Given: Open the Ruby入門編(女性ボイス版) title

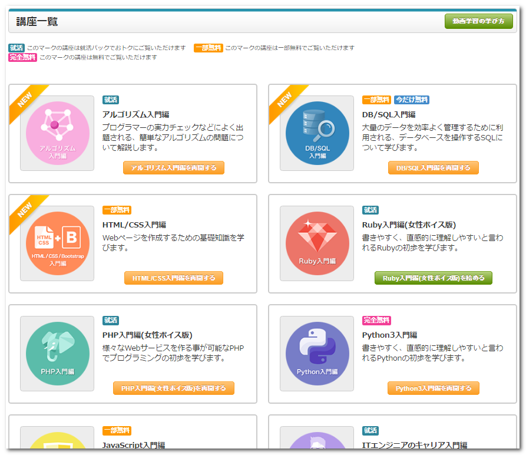Looking at the screenshot, I should point(409,225).
